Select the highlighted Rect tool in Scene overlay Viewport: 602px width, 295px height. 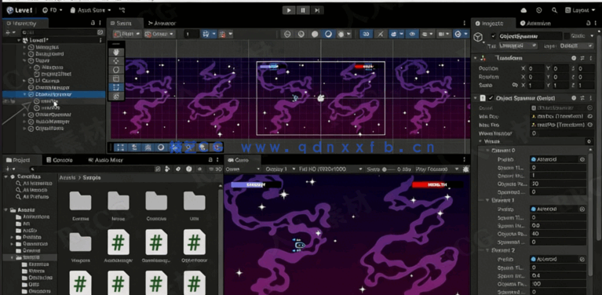(x=117, y=87)
